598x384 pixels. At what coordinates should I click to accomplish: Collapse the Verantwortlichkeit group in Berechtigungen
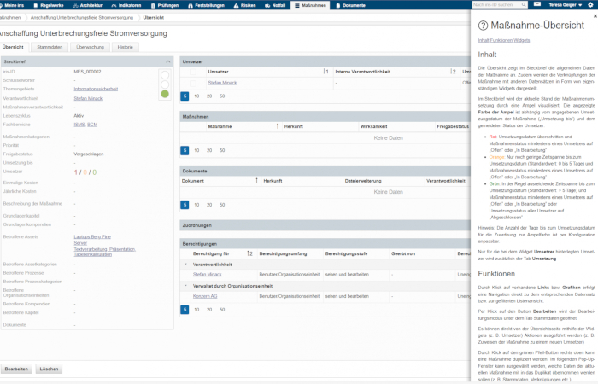coord(185,265)
